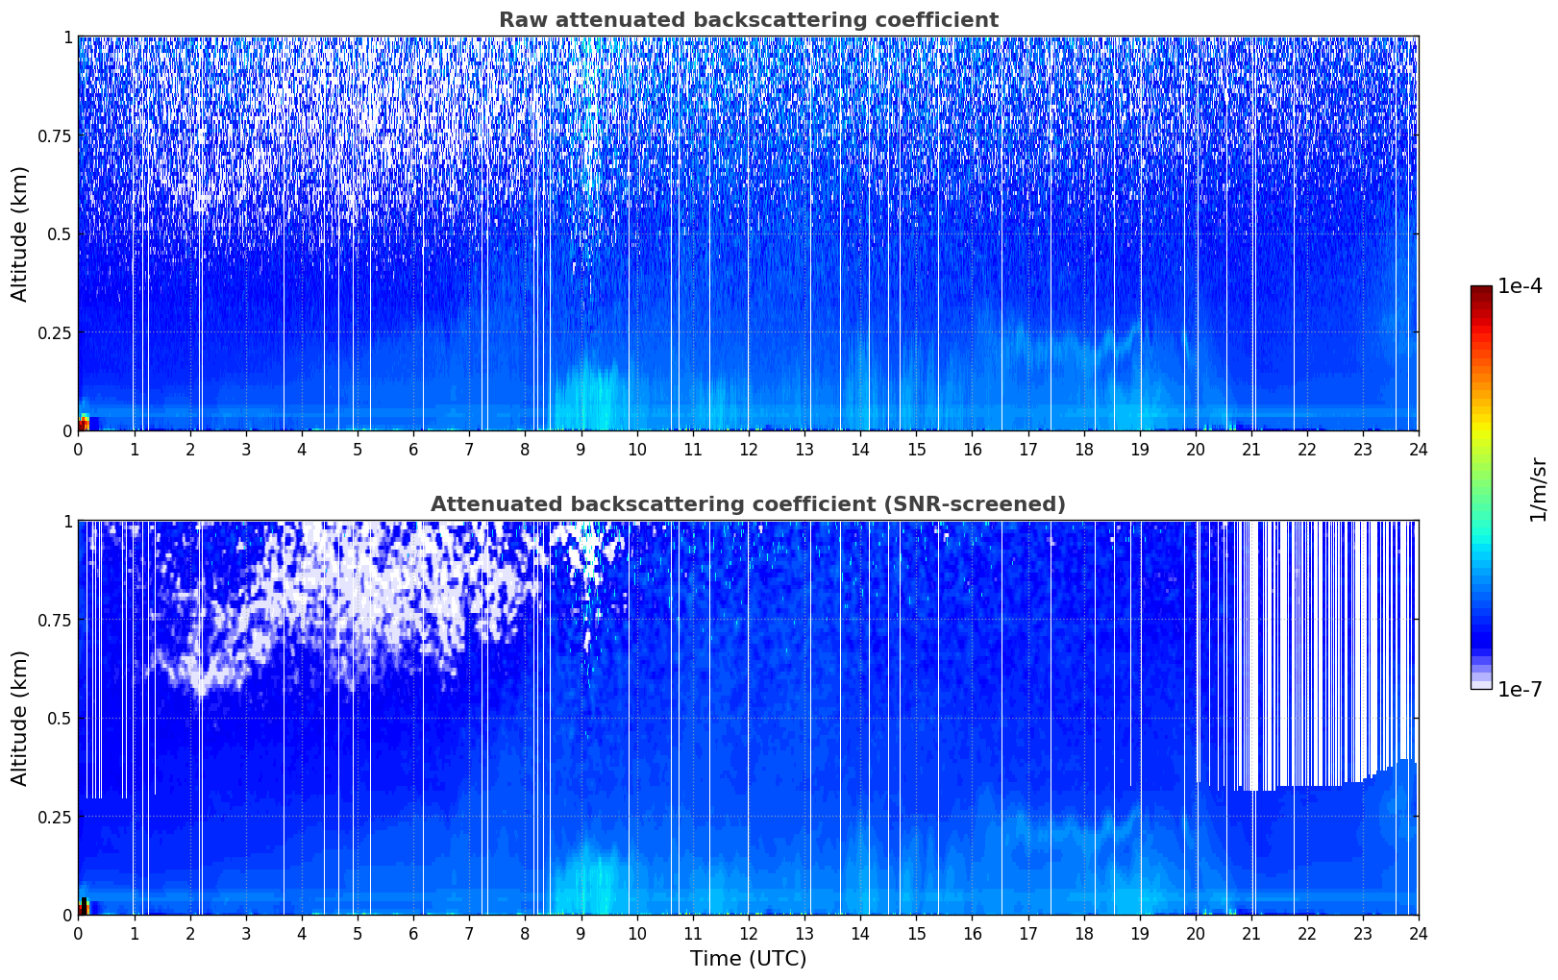Screen dimensions: 1558x980
Task: Click hour 23 tick label under the bottom plot
Action: coord(1363,933)
